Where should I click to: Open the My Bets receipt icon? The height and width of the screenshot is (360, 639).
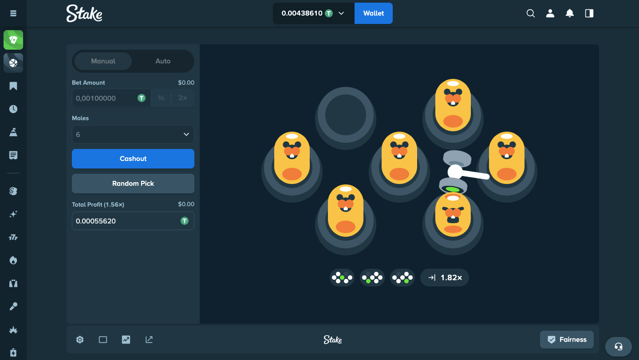[13, 155]
